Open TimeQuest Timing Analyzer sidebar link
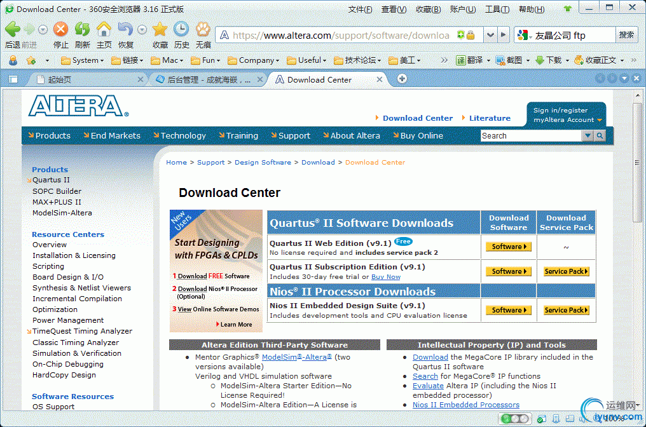This screenshot has width=646, height=427. click(x=83, y=331)
